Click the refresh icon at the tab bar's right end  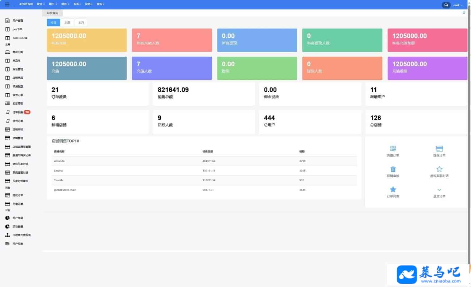pyautogui.click(x=464, y=13)
